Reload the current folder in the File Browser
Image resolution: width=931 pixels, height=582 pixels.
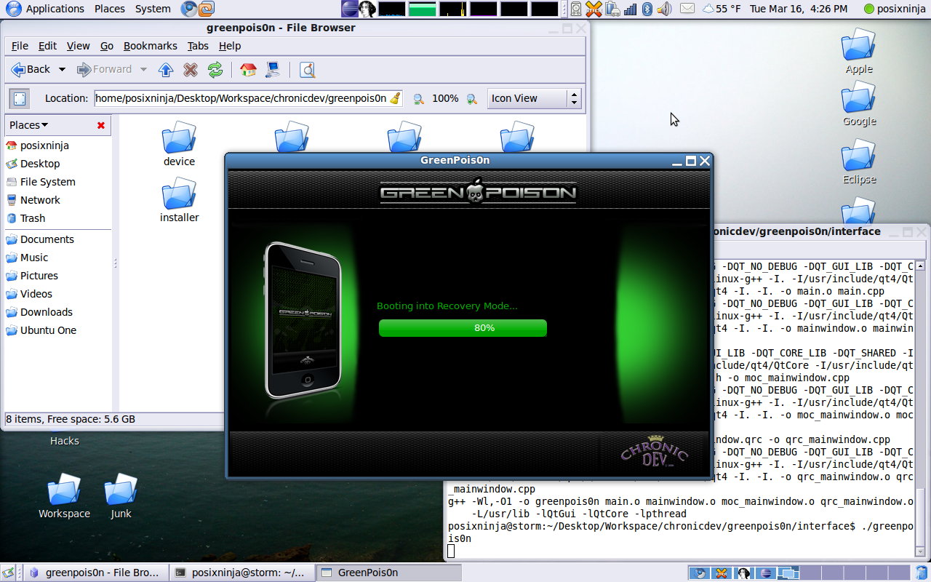(x=215, y=70)
